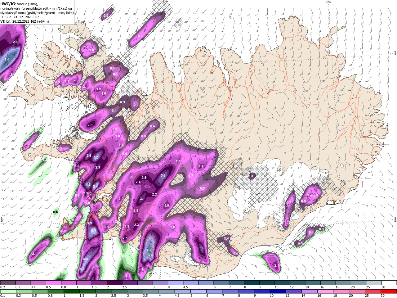
Task: Click the 7.6 precipitation value over the sea
Action: (x=7, y=60)
